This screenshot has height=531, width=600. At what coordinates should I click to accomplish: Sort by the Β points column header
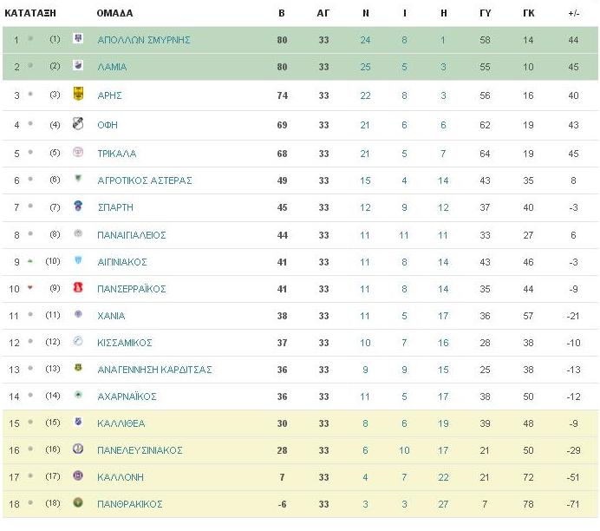282,13
